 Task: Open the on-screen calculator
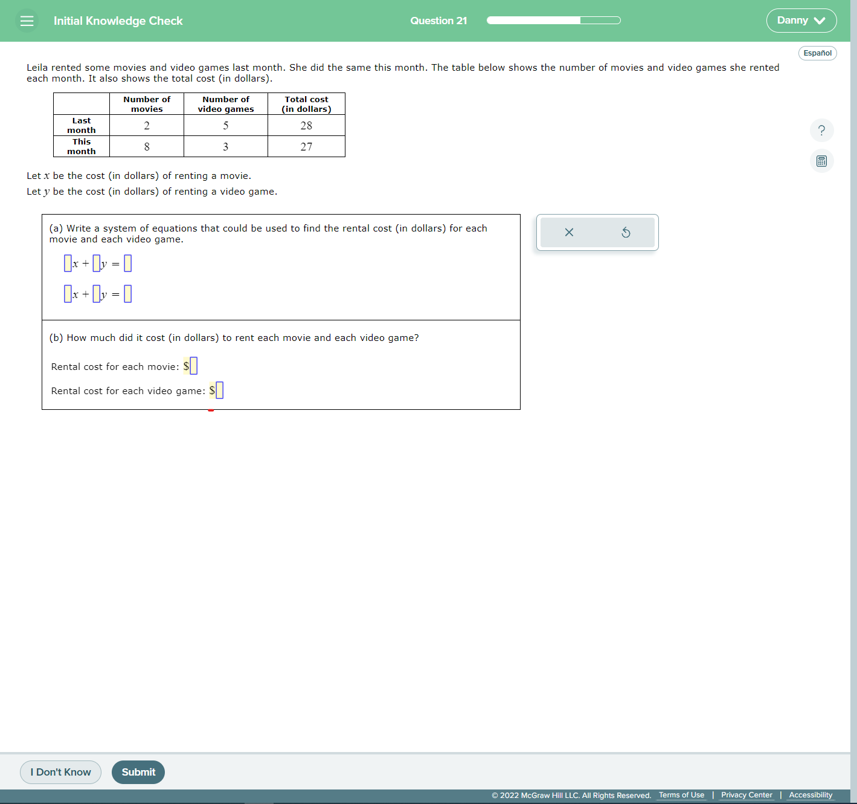[821, 160]
